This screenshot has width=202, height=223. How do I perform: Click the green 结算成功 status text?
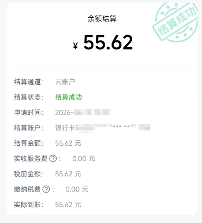click(x=68, y=97)
